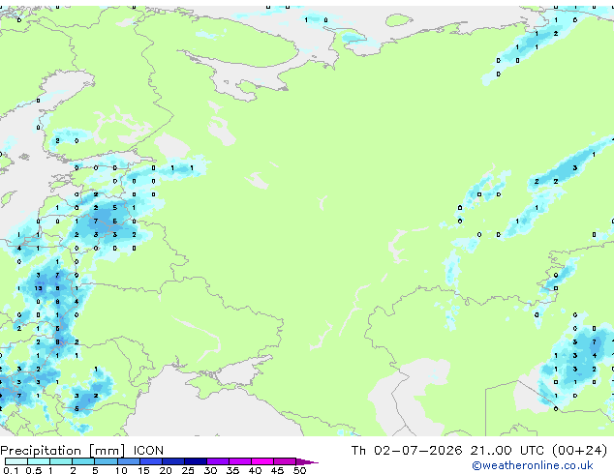Select the 5 to 10 mm legend color

106,461
